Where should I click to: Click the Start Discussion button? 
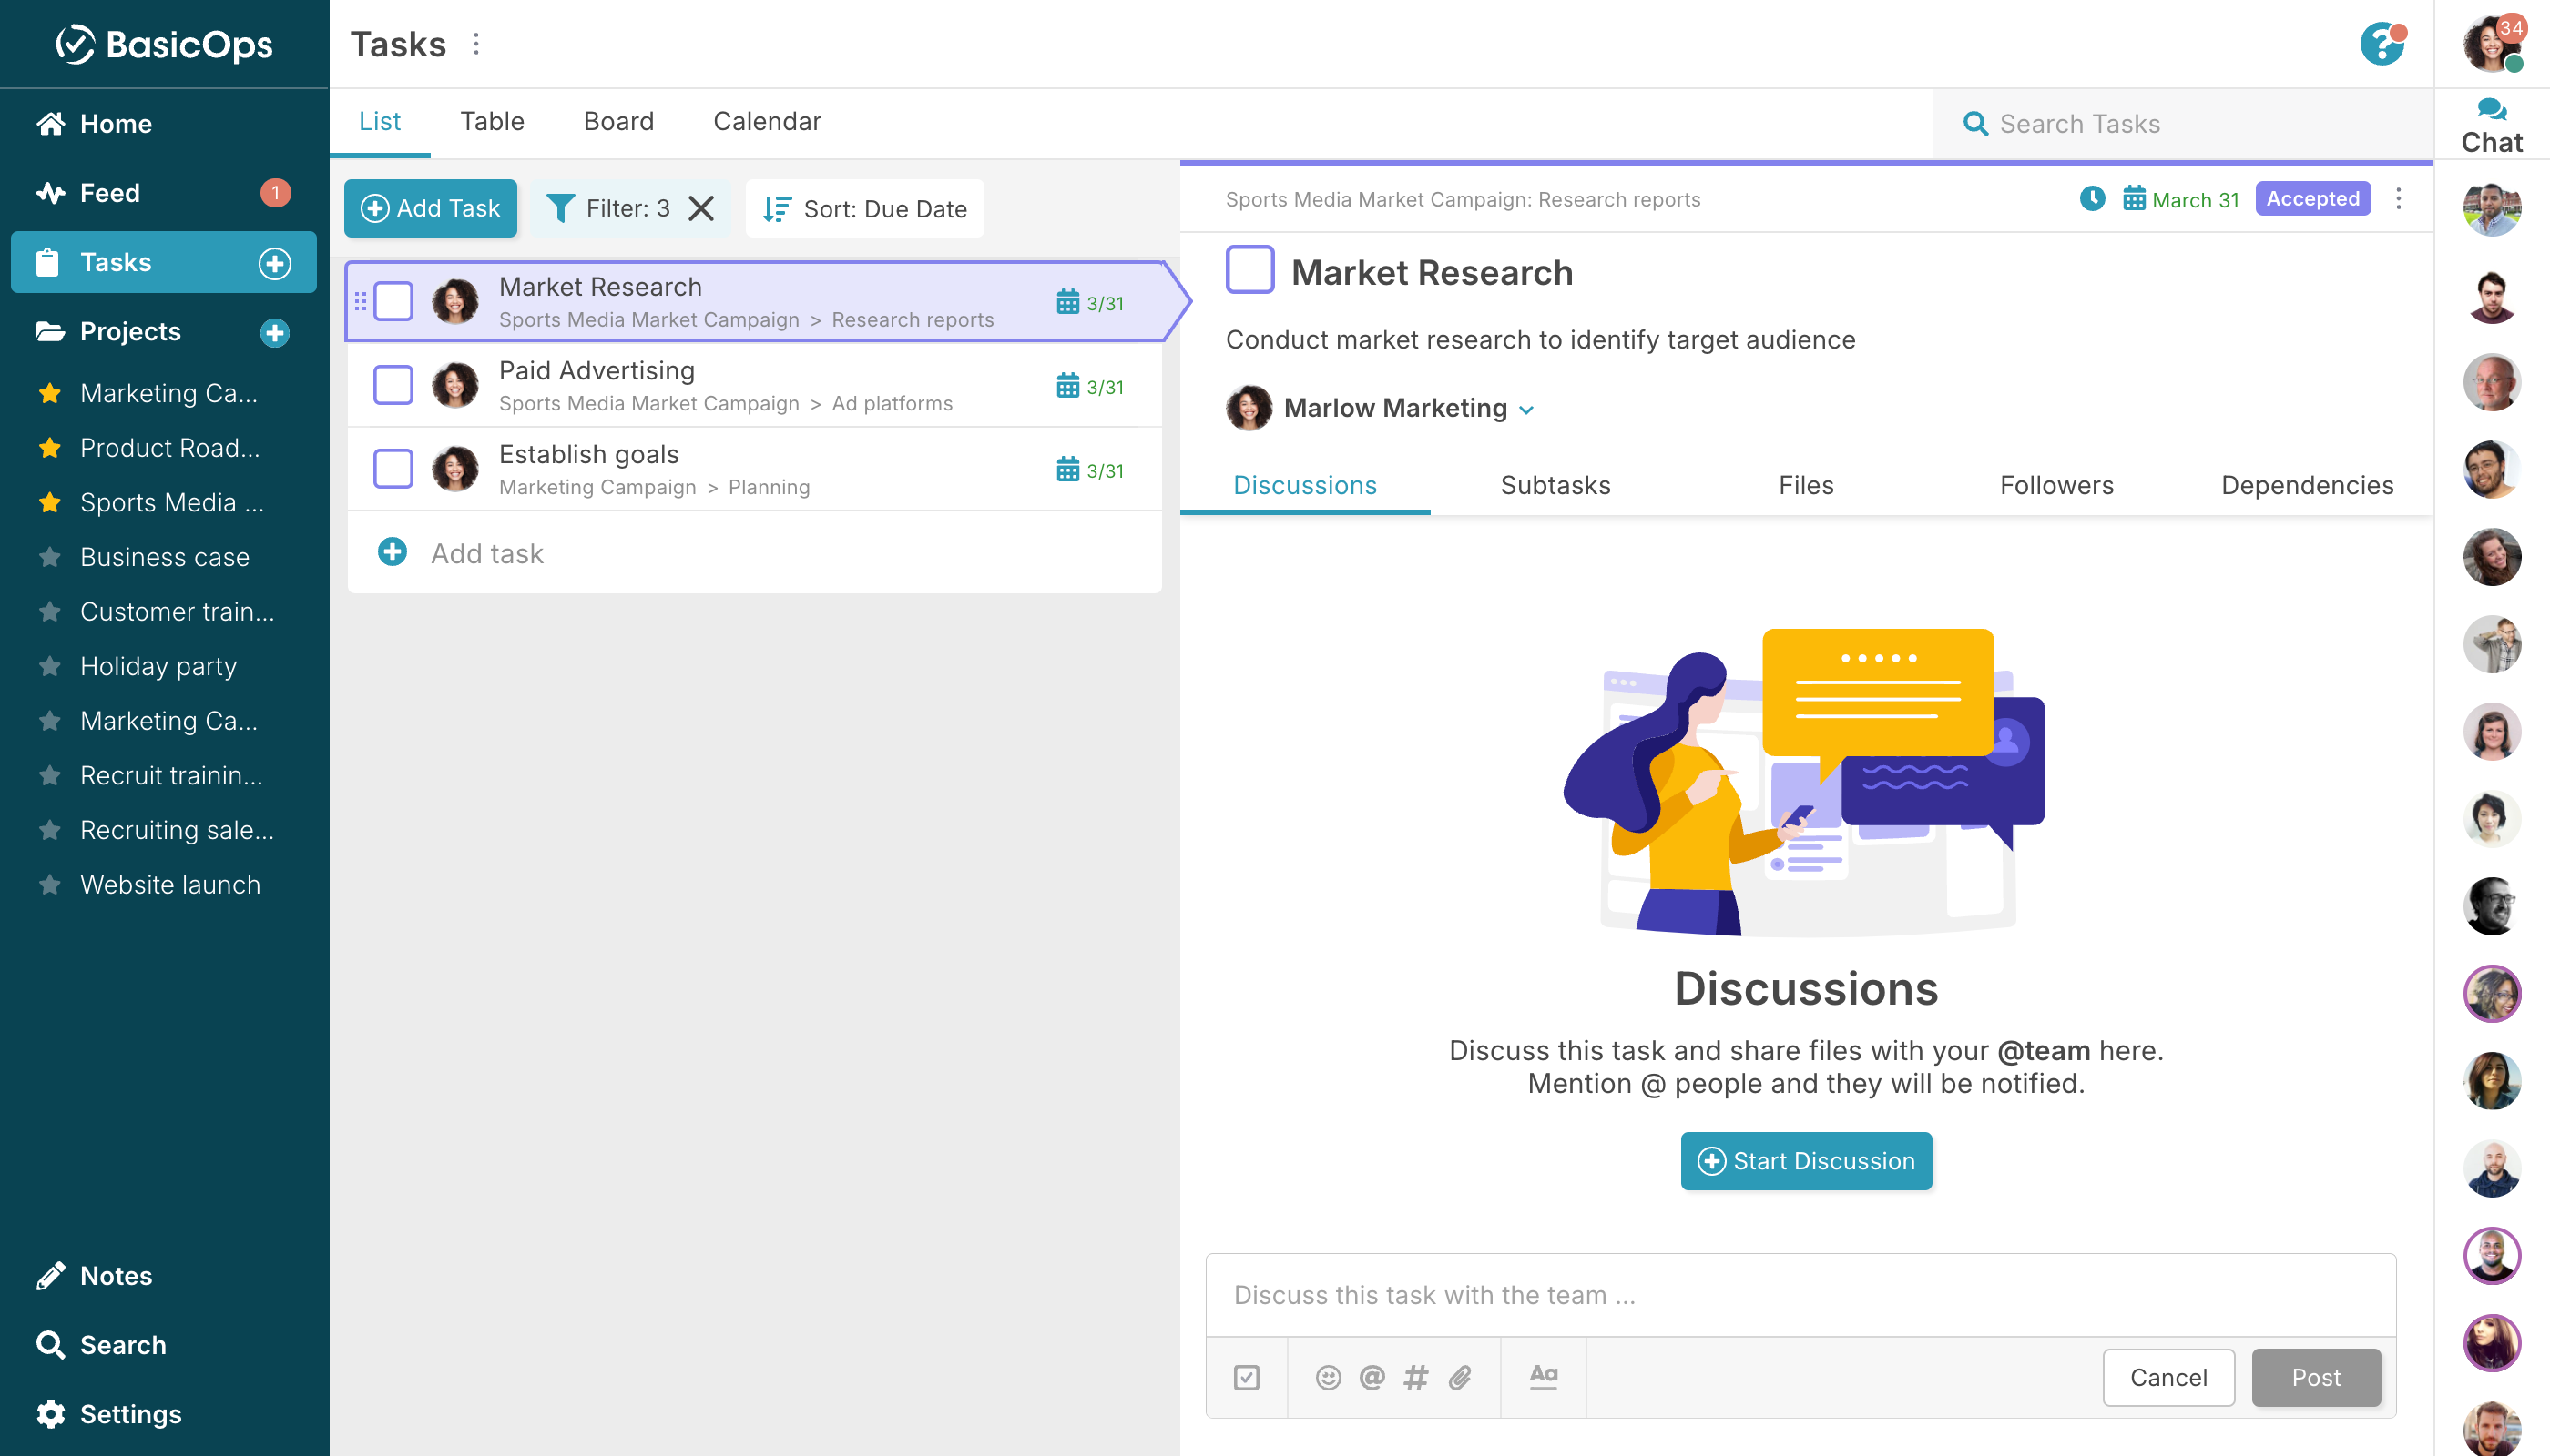(1805, 1160)
